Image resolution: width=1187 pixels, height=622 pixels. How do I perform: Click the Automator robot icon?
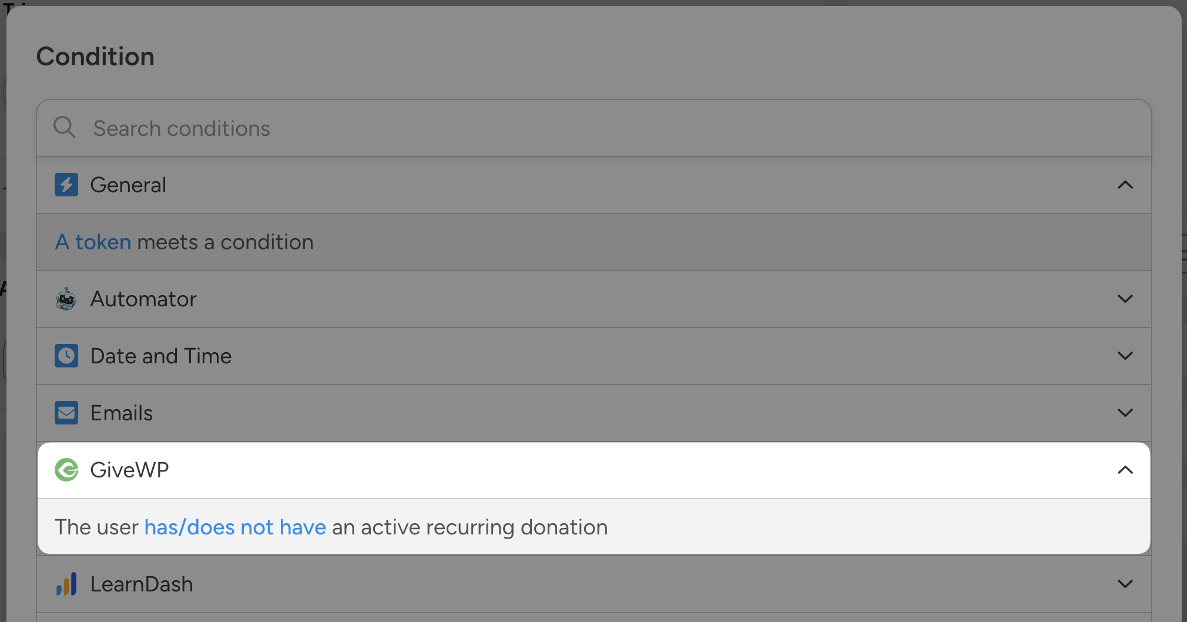(x=66, y=299)
